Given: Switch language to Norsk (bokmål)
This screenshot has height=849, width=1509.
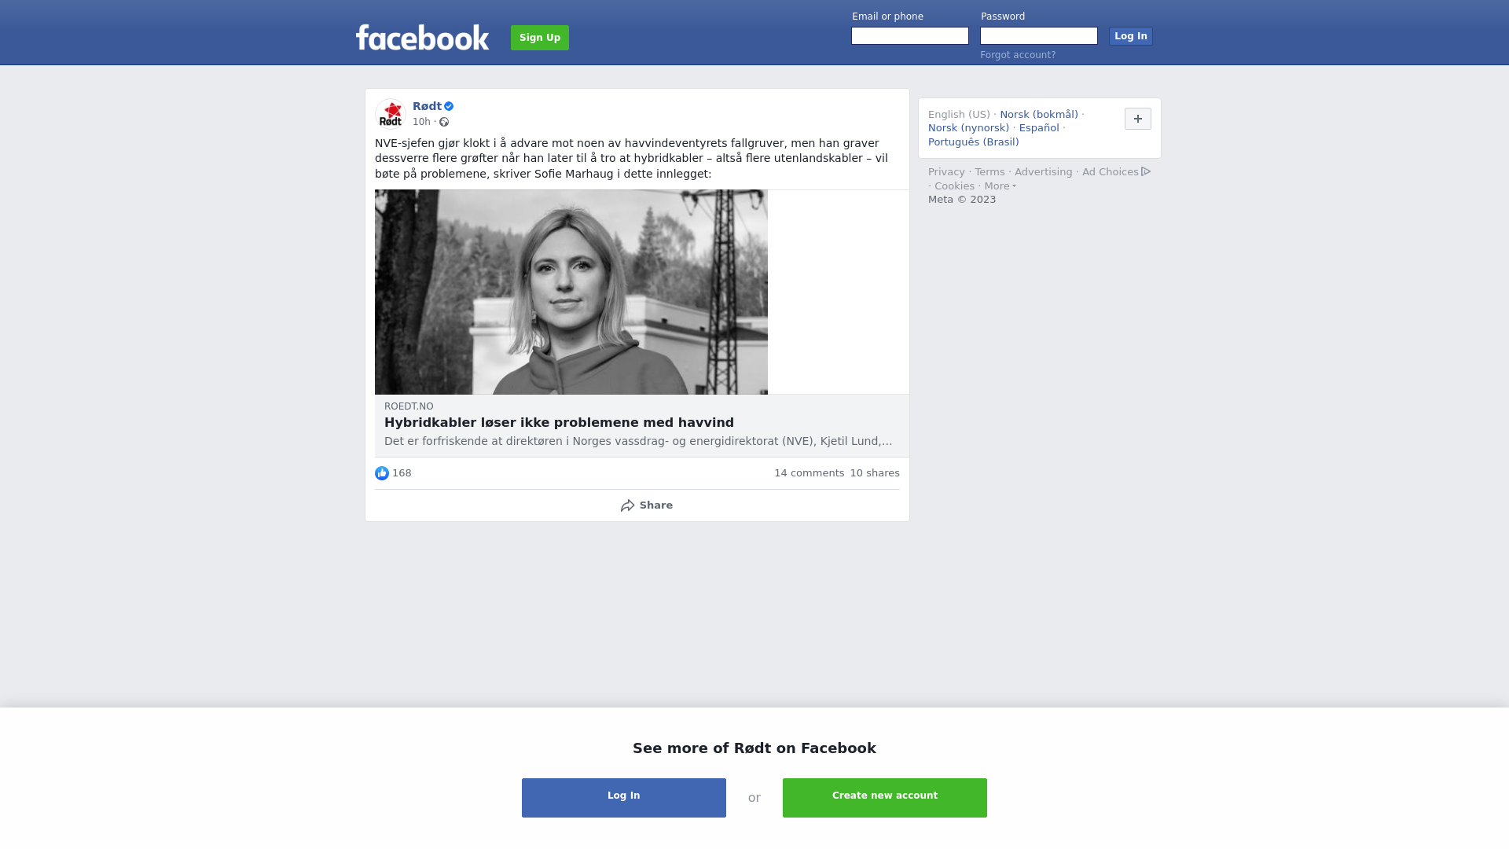Looking at the screenshot, I should tap(1039, 115).
